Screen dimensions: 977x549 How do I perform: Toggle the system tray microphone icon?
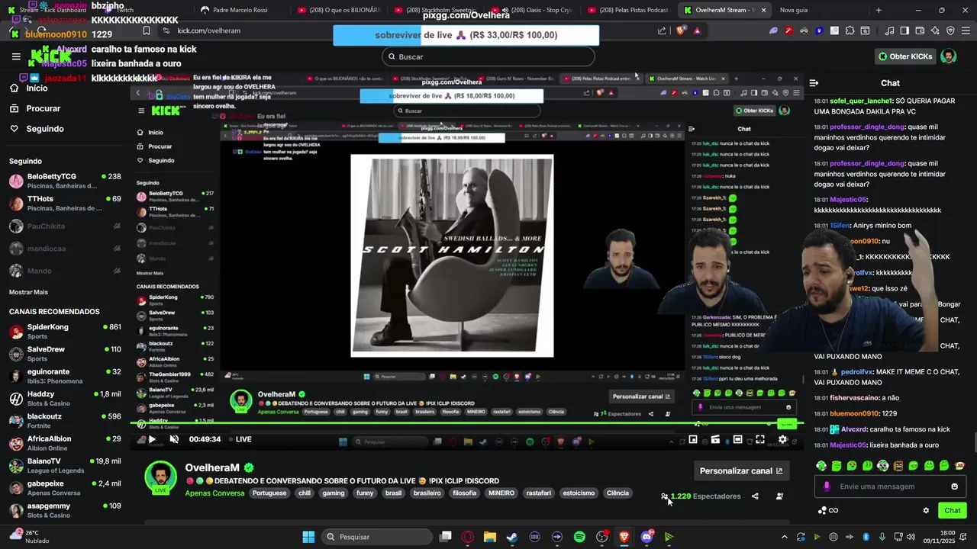coord(882,537)
